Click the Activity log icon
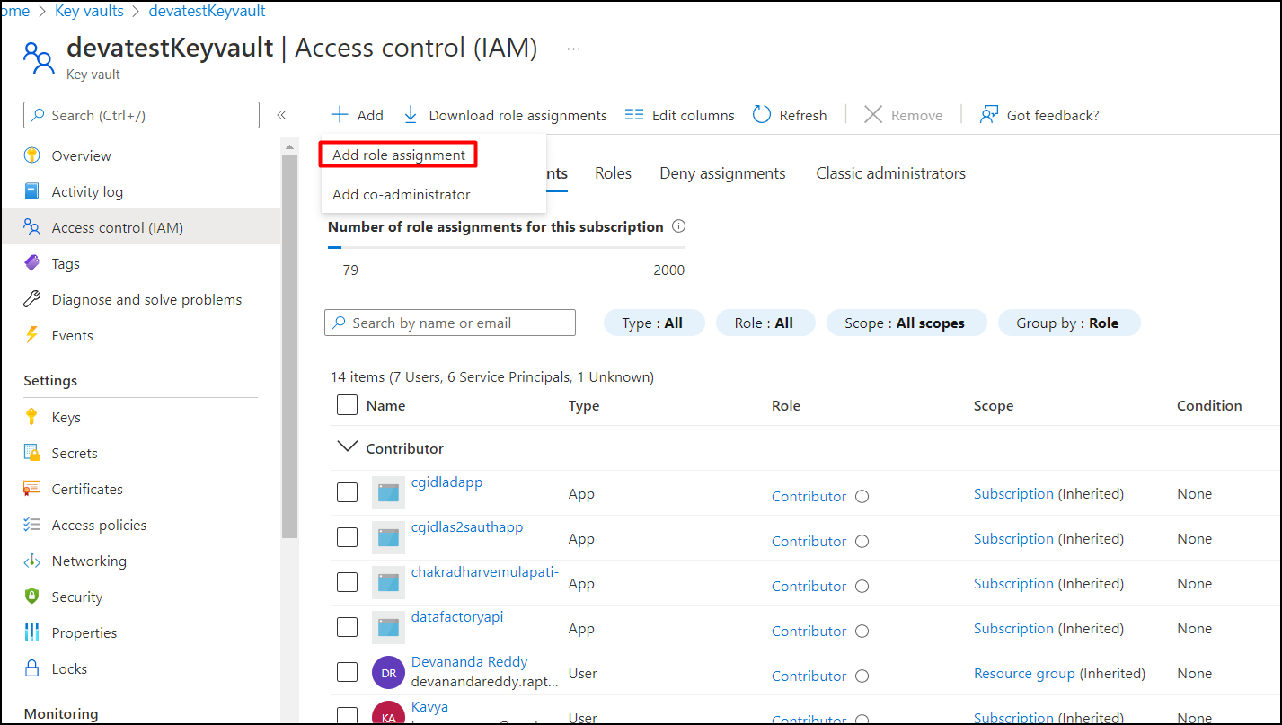The width and height of the screenshot is (1282, 725). [32, 191]
